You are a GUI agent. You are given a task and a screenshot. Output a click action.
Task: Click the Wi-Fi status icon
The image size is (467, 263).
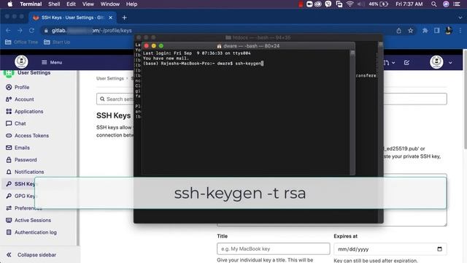(350, 4)
